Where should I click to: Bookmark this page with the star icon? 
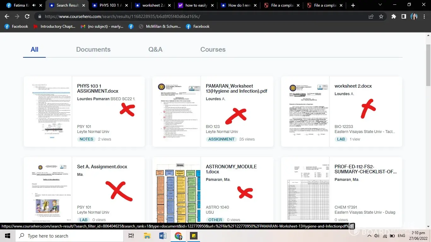(381, 16)
